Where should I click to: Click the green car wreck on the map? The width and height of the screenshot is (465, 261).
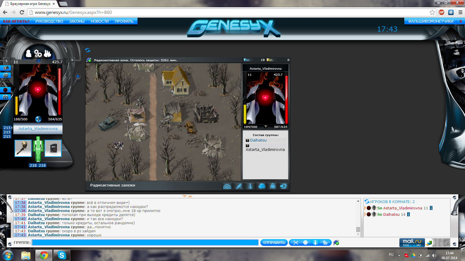click(108, 123)
